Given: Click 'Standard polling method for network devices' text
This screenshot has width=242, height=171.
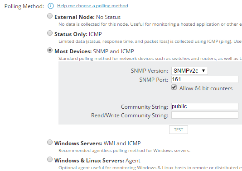Looking at the screenshot, I should point(150,59).
